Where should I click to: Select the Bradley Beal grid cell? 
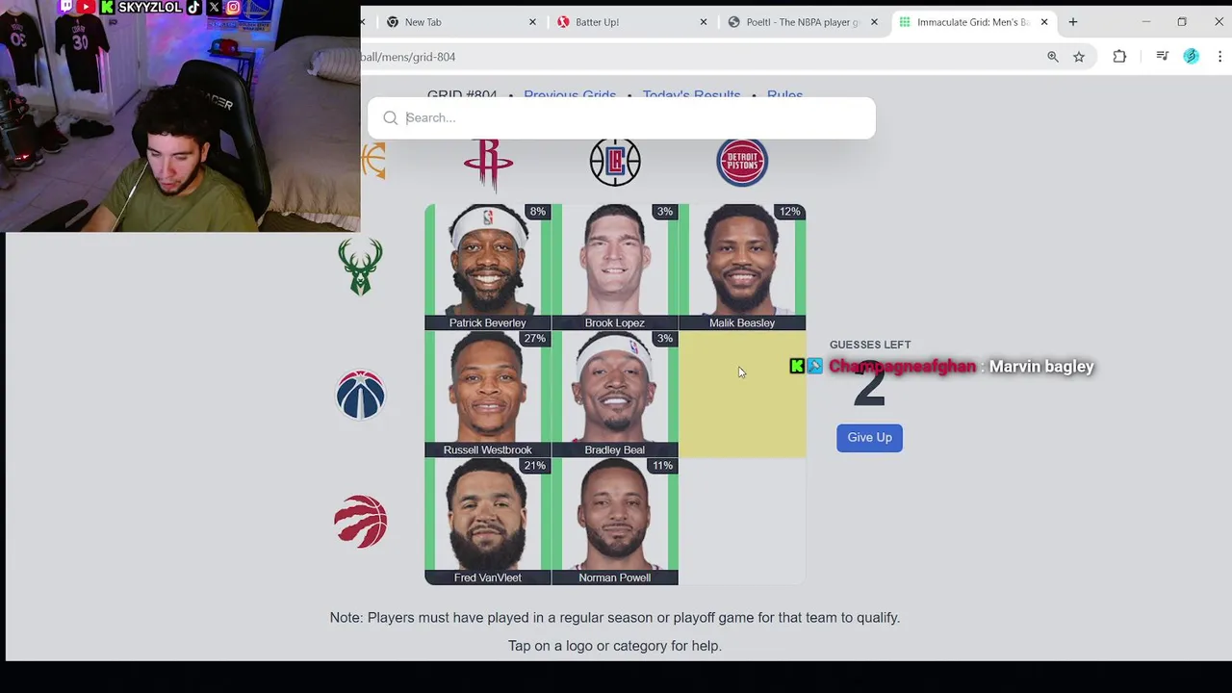pos(615,394)
